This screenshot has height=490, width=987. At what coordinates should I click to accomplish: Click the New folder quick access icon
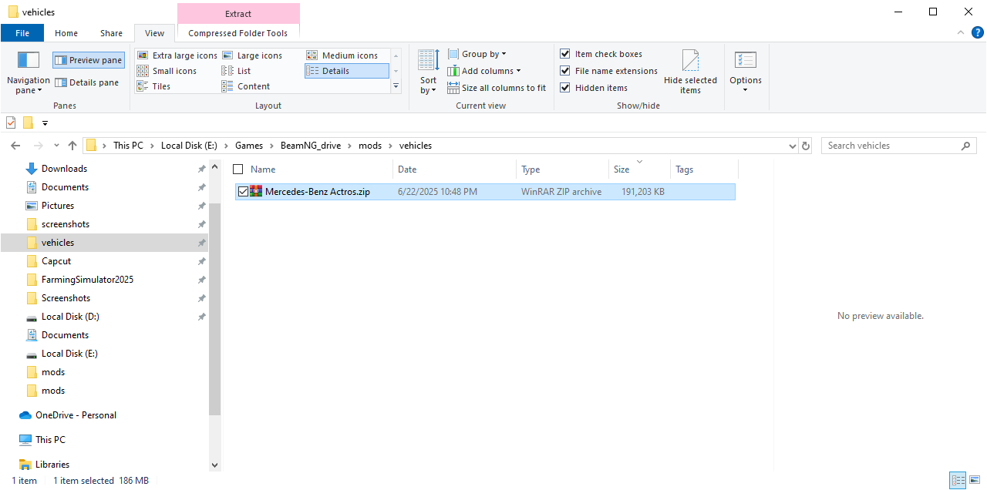28,123
